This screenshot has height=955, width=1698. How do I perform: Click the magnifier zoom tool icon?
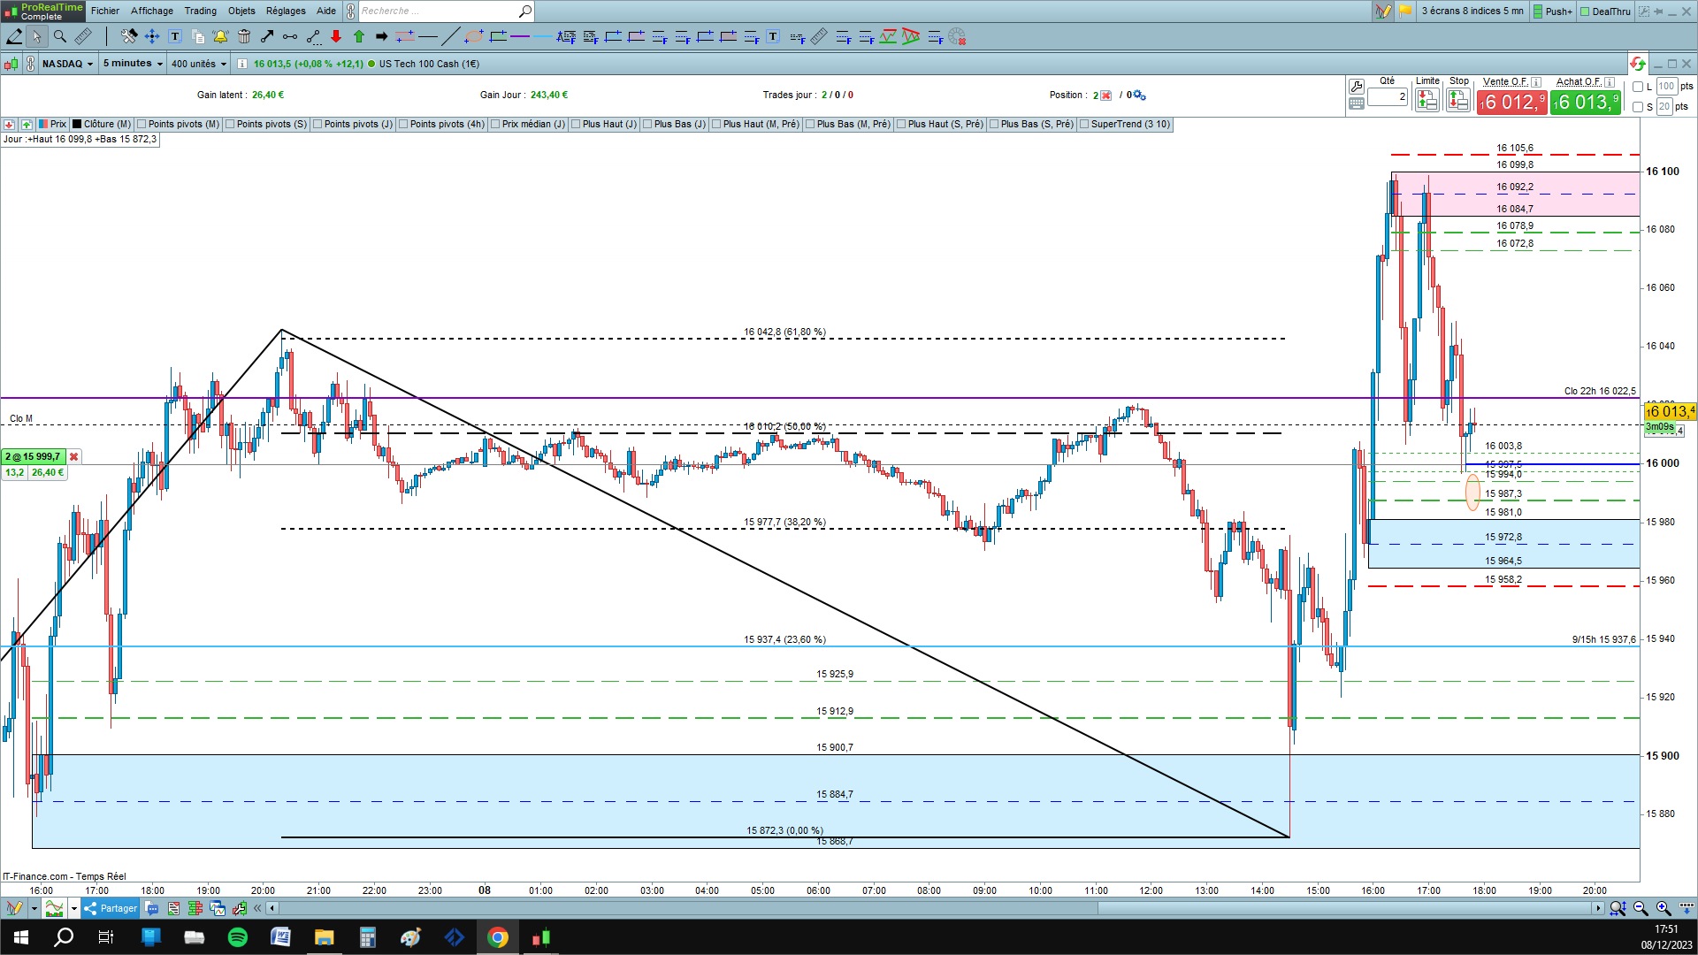click(x=60, y=36)
